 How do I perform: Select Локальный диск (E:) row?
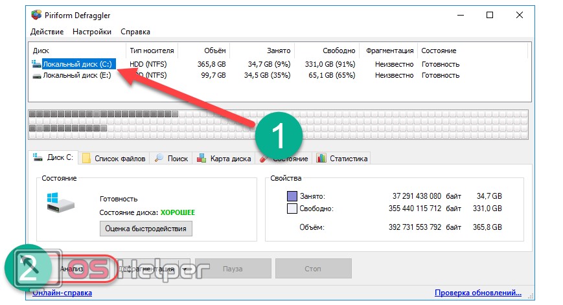[x=279, y=75]
